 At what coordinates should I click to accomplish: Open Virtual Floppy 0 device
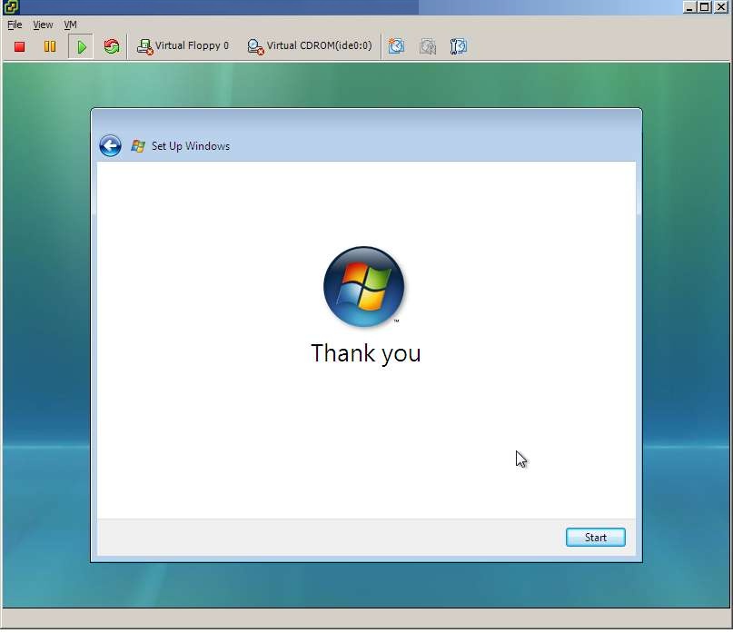pyautogui.click(x=183, y=45)
